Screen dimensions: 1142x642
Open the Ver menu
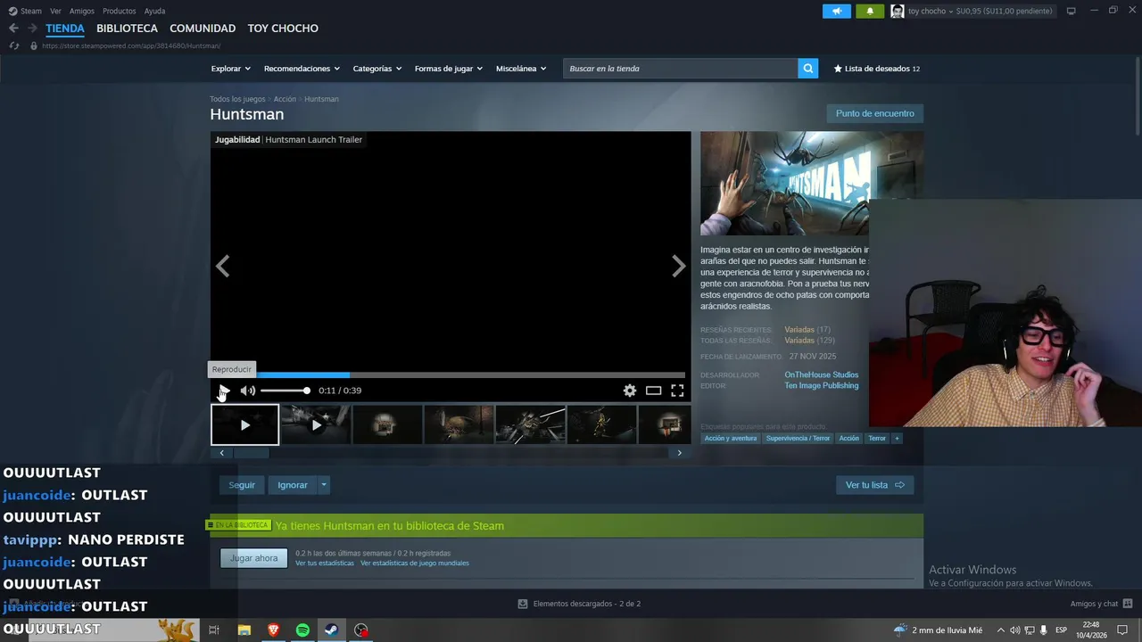(55, 11)
